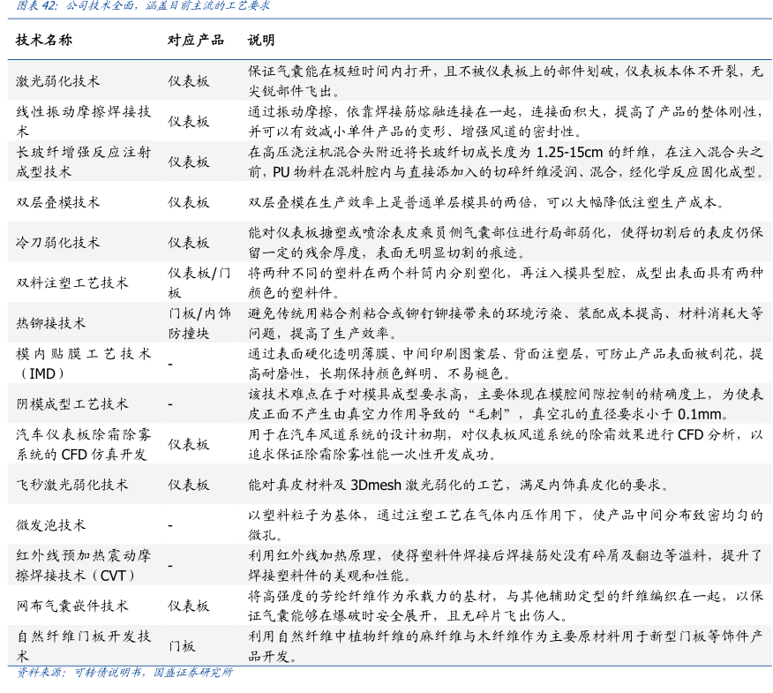The image size is (773, 693).
Task: Click the 资料来源 footnote text
Action: (x=124, y=673)
